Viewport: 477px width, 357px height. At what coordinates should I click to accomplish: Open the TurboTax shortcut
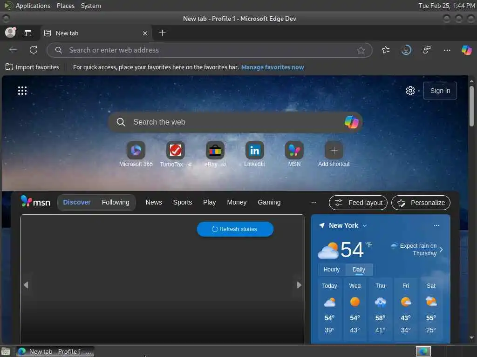(x=176, y=154)
